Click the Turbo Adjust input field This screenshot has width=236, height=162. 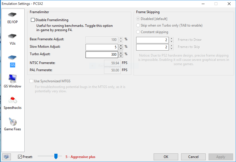102,55
